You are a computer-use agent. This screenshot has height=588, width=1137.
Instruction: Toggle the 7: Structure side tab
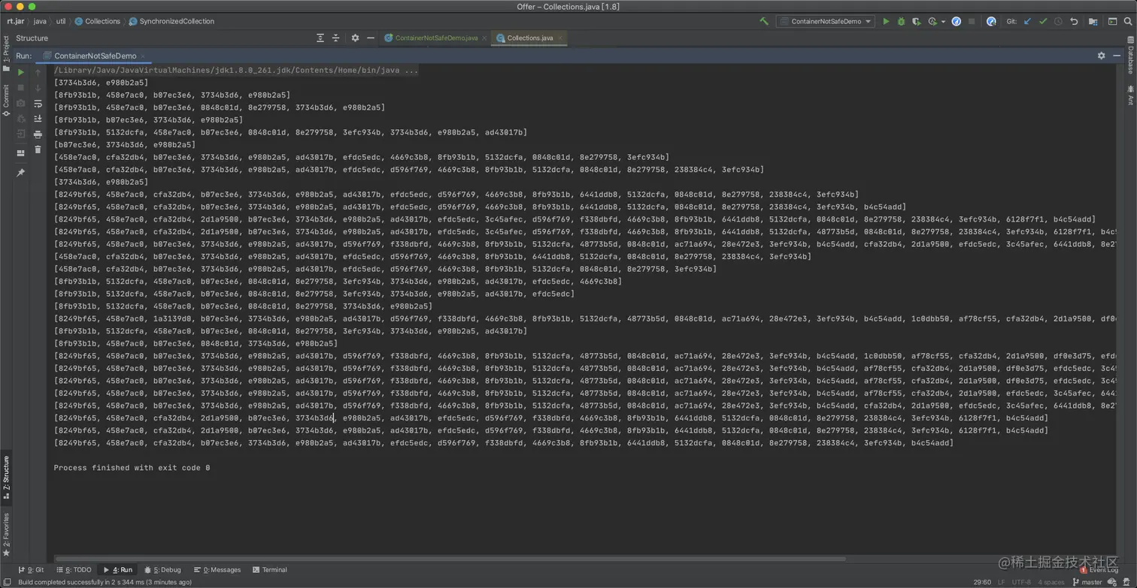click(x=6, y=478)
